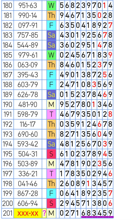The width and height of the screenshot is (130, 220).
Task: Select the Th day cell in row 198
Action: coord(51,184)
